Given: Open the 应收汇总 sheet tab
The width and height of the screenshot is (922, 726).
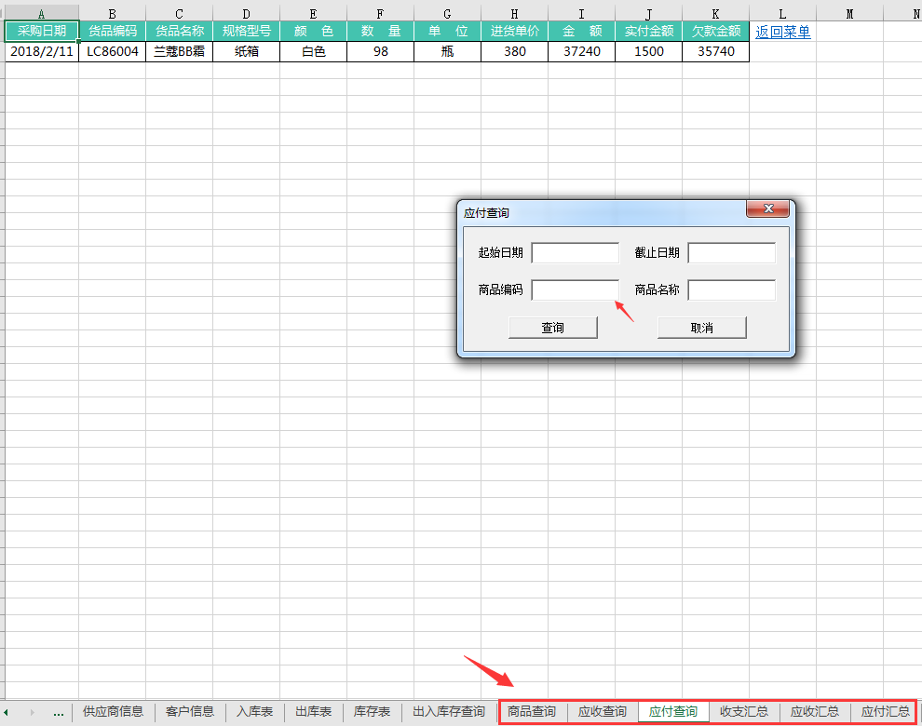Looking at the screenshot, I should point(814,711).
